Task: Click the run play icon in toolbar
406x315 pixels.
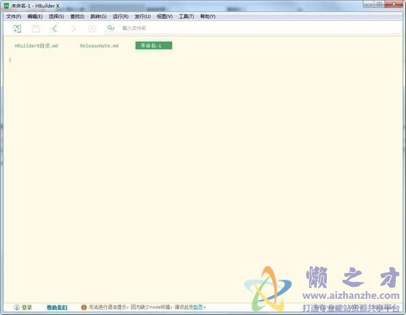Action: click(91, 28)
